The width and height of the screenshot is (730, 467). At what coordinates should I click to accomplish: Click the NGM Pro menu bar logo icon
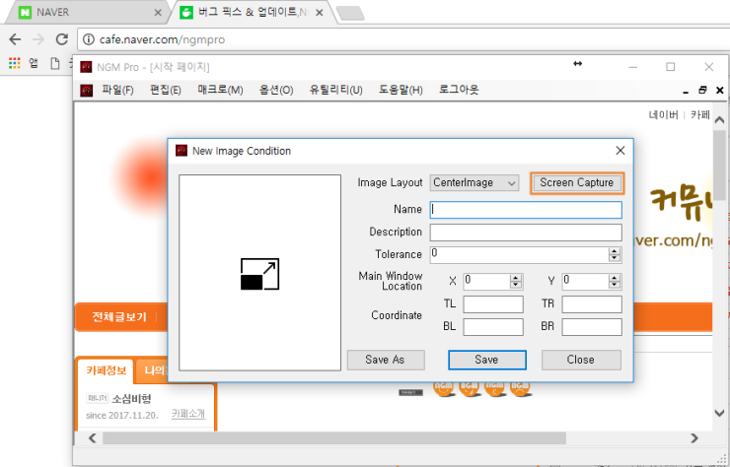coord(86,91)
